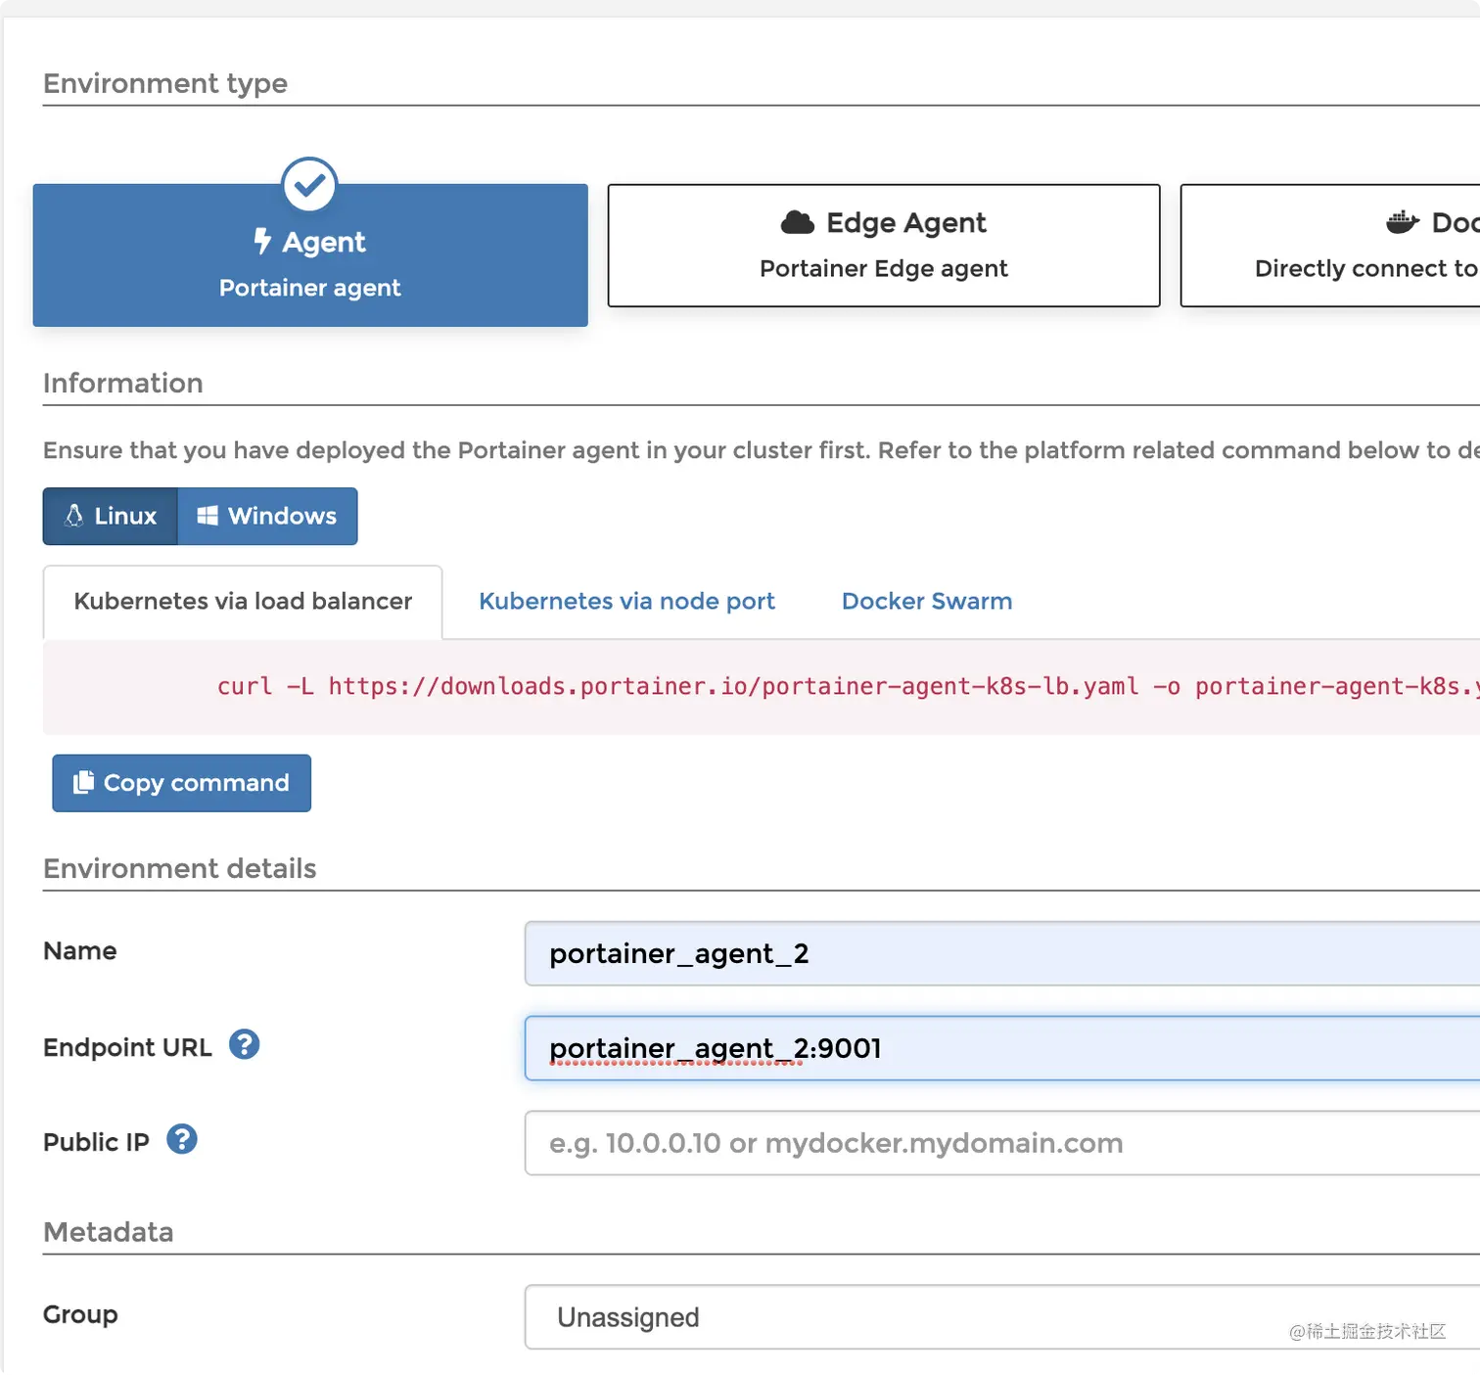The image size is (1480, 1375).
Task: Select the Agent environment type card
Action: point(310,254)
